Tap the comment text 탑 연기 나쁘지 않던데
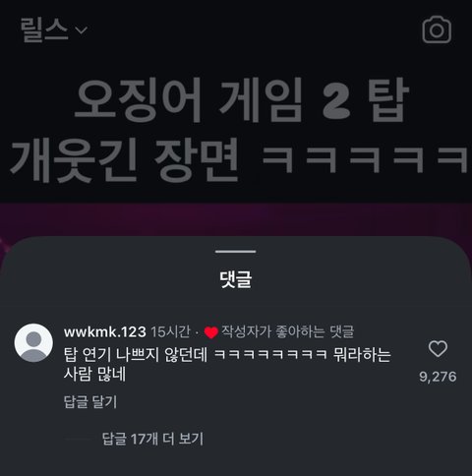The width and height of the screenshot is (472, 476). pos(136,355)
